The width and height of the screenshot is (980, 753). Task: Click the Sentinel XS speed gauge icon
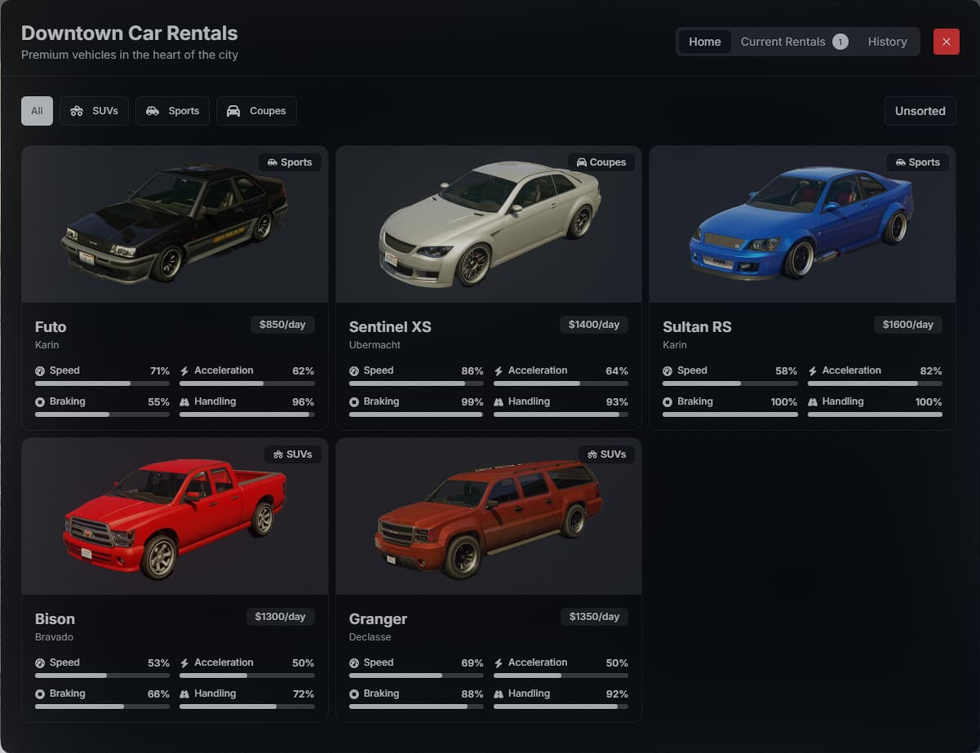(x=354, y=371)
